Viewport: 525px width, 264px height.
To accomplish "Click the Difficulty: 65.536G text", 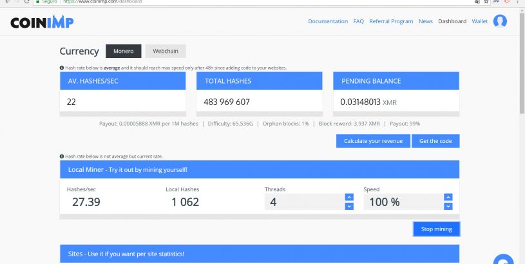I will (x=231, y=124).
